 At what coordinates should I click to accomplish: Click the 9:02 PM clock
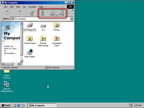click(138, 105)
